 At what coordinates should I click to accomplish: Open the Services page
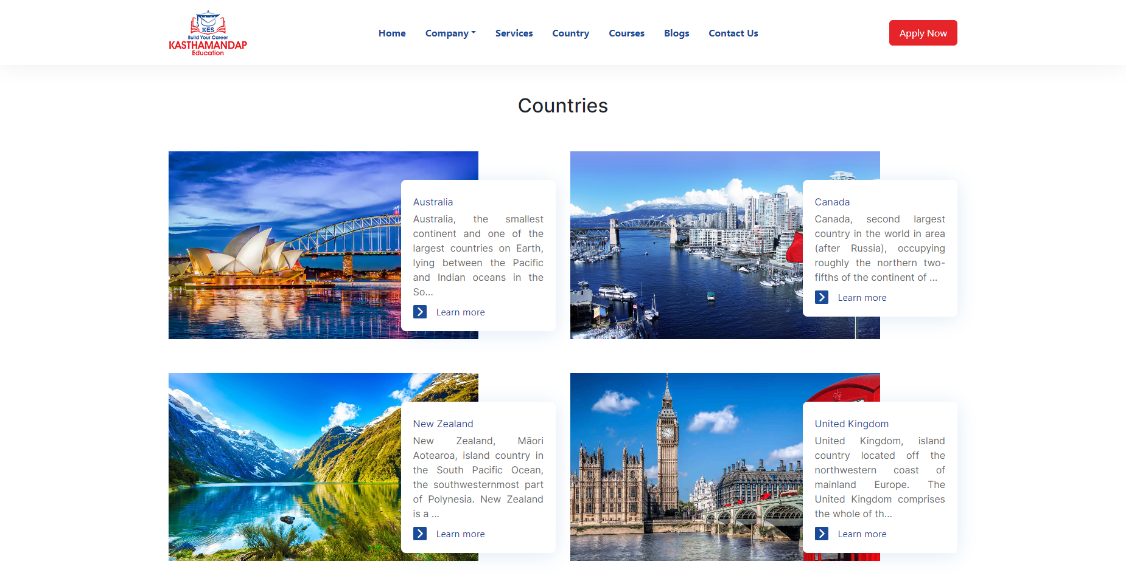[x=514, y=33]
